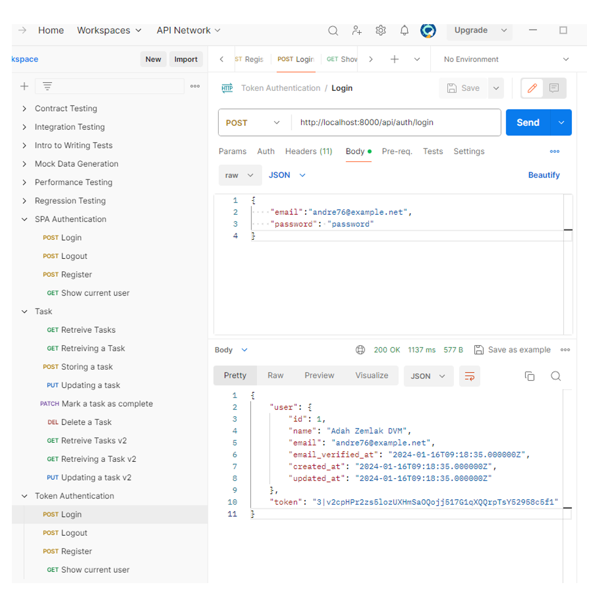This screenshot has height=609, width=609.
Task: Switch to Auth tab
Action: click(266, 152)
